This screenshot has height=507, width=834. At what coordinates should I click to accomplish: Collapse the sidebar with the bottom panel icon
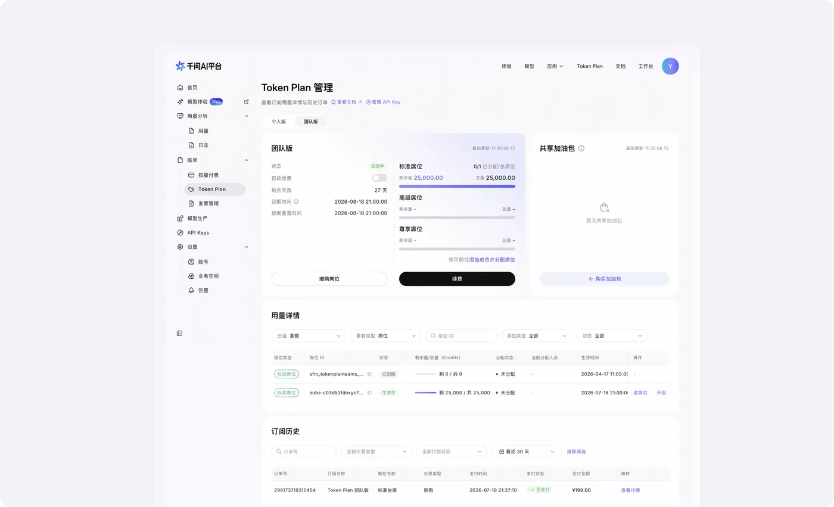(179, 333)
